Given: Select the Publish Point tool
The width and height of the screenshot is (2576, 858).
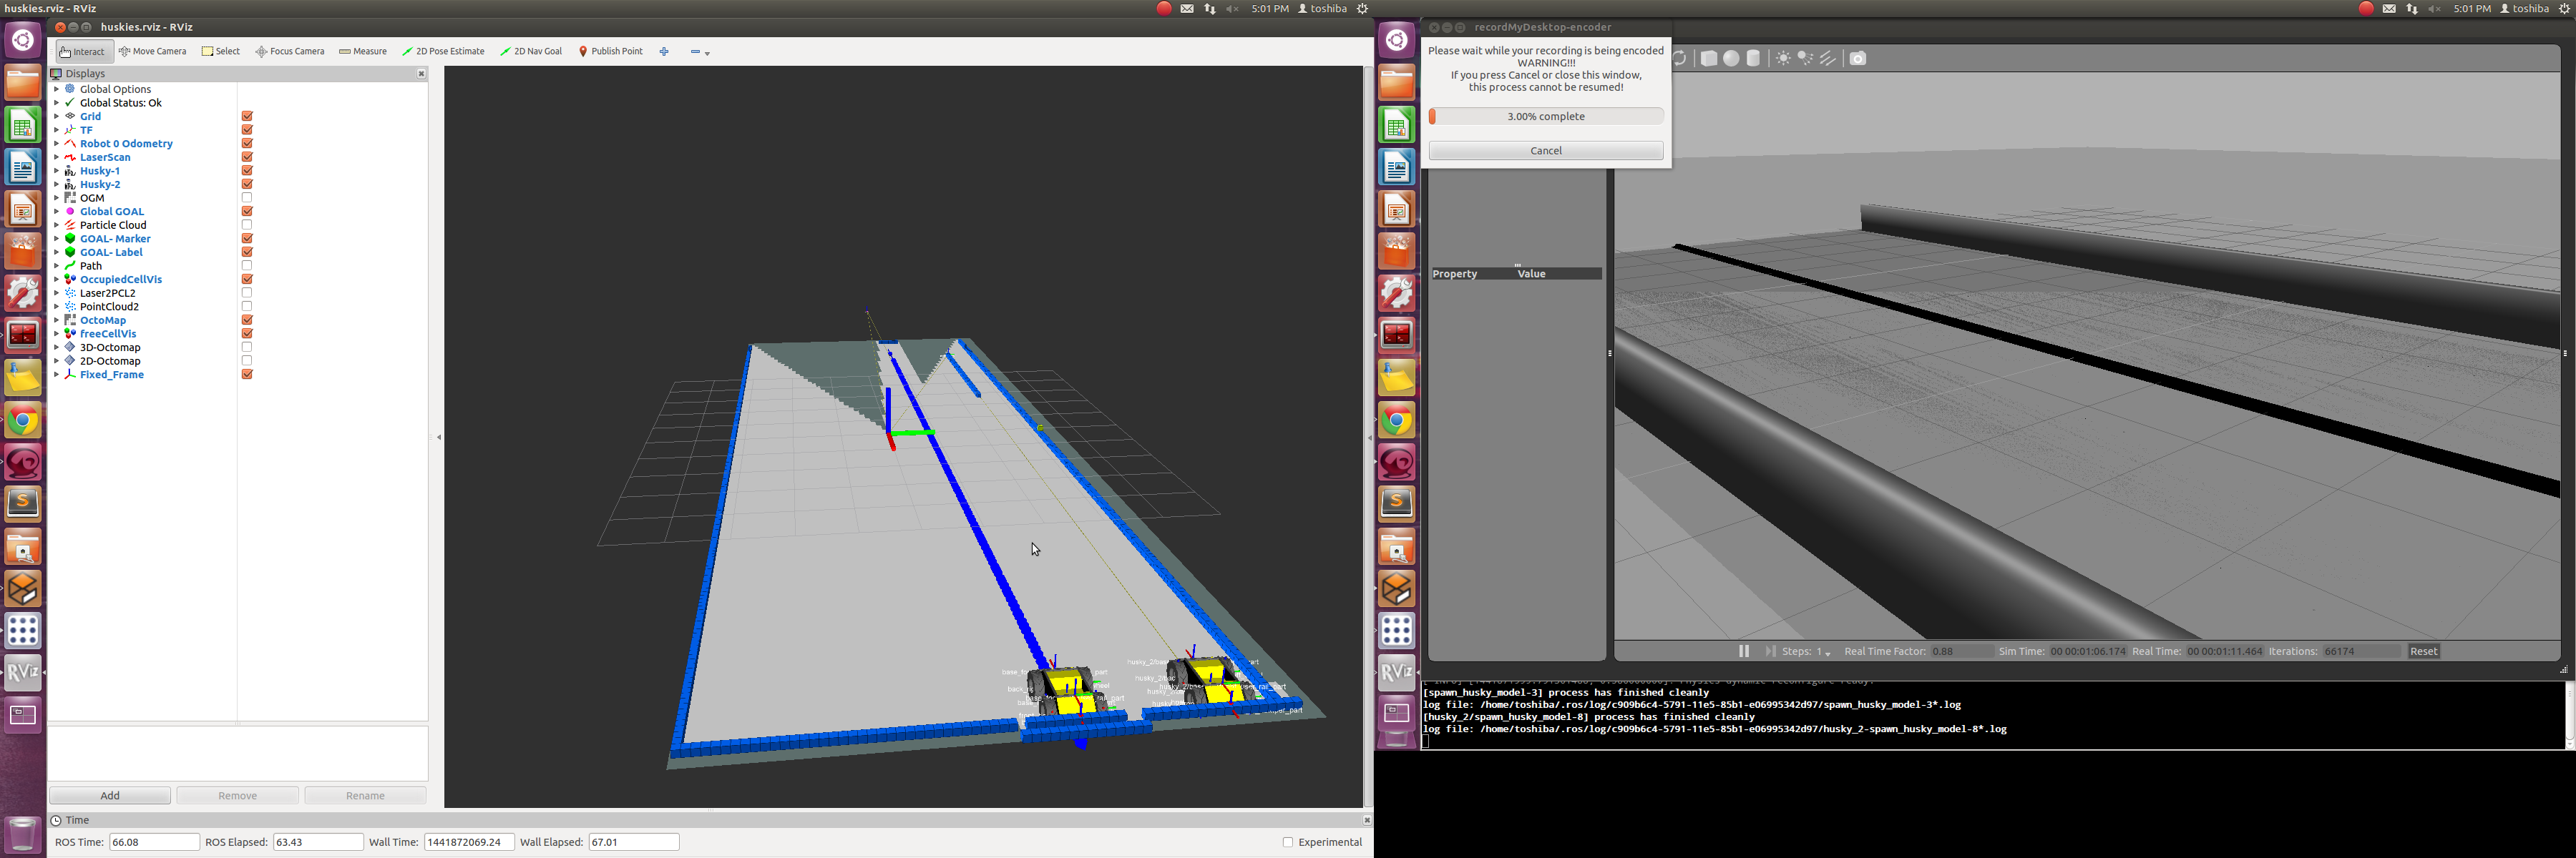Looking at the screenshot, I should tap(611, 51).
